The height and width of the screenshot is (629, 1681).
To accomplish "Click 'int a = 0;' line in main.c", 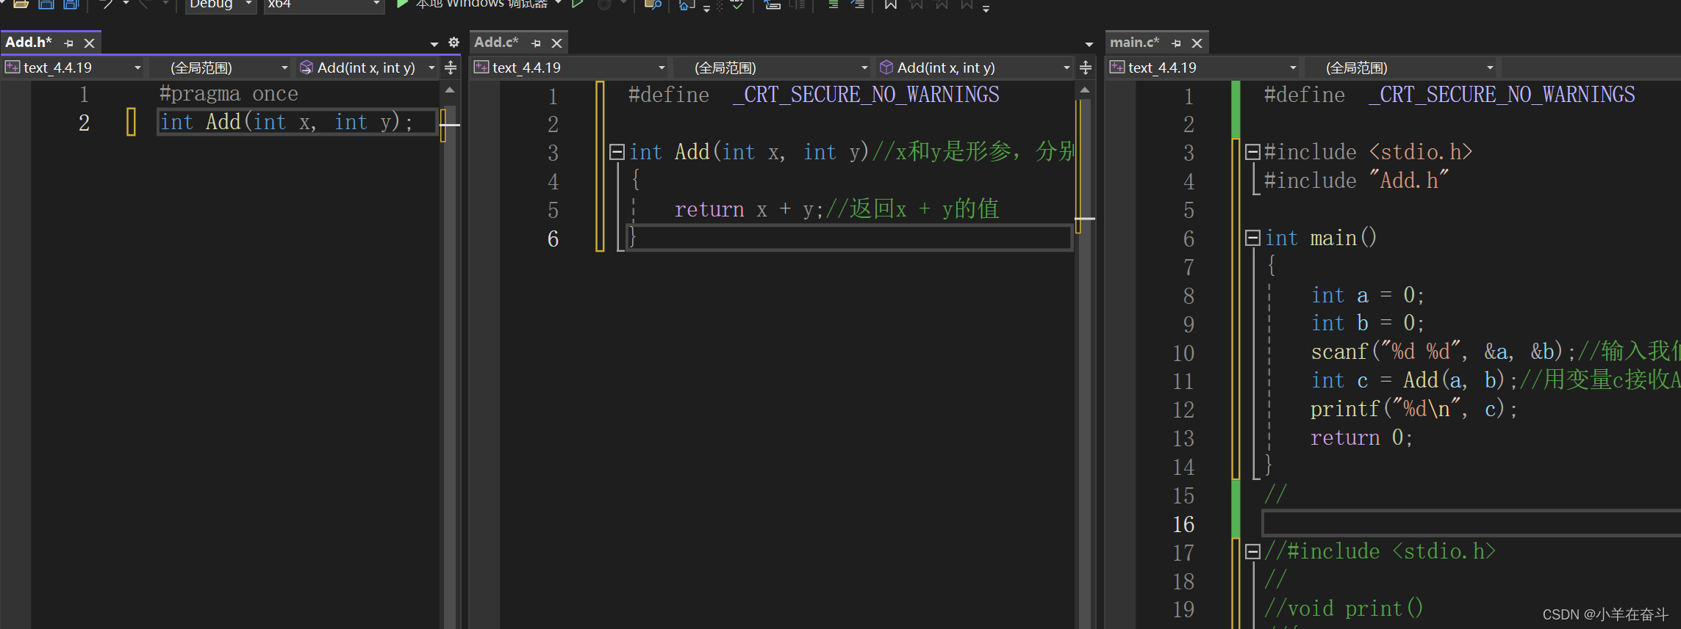I will (1367, 295).
